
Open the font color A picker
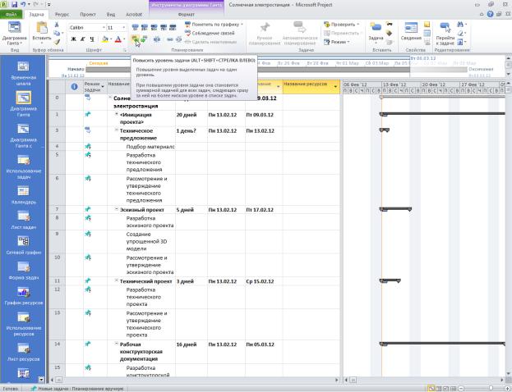click(118, 39)
